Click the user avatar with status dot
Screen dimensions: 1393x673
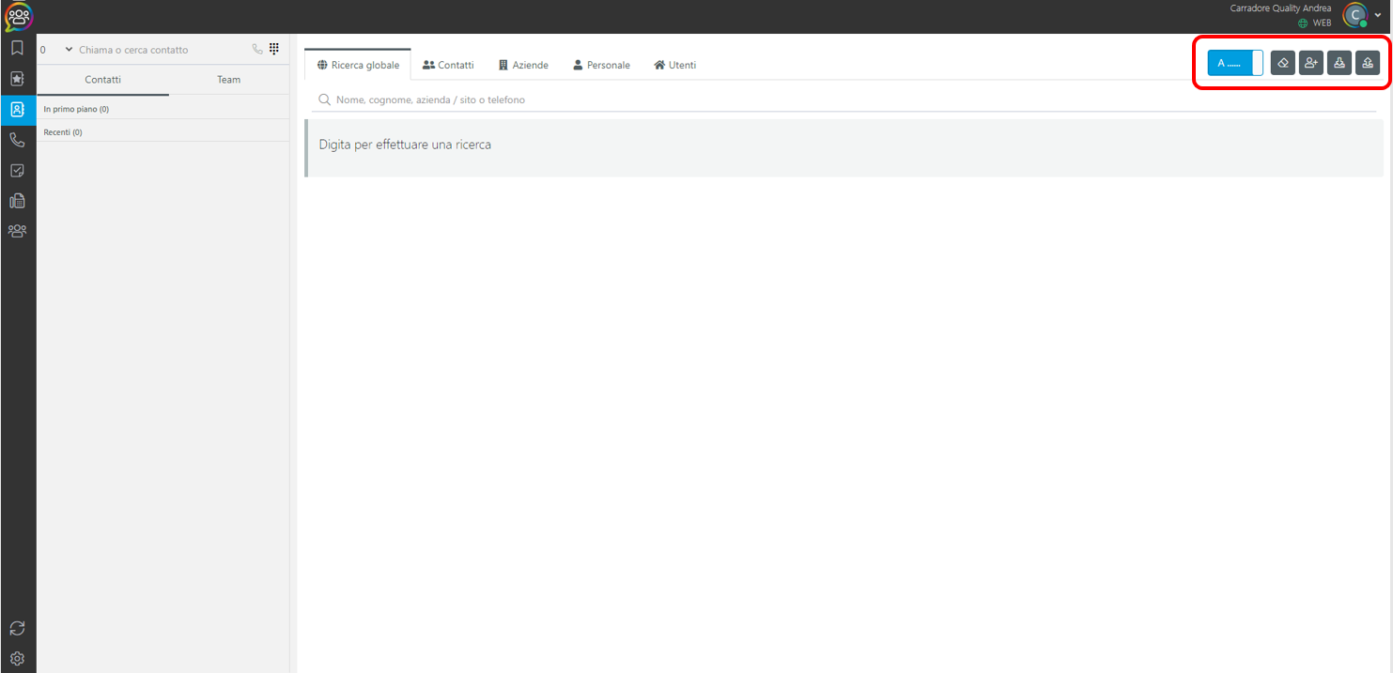[1354, 15]
